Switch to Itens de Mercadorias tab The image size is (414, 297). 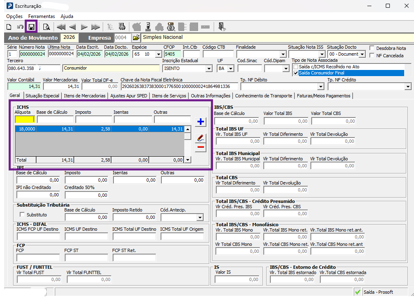tap(85, 96)
